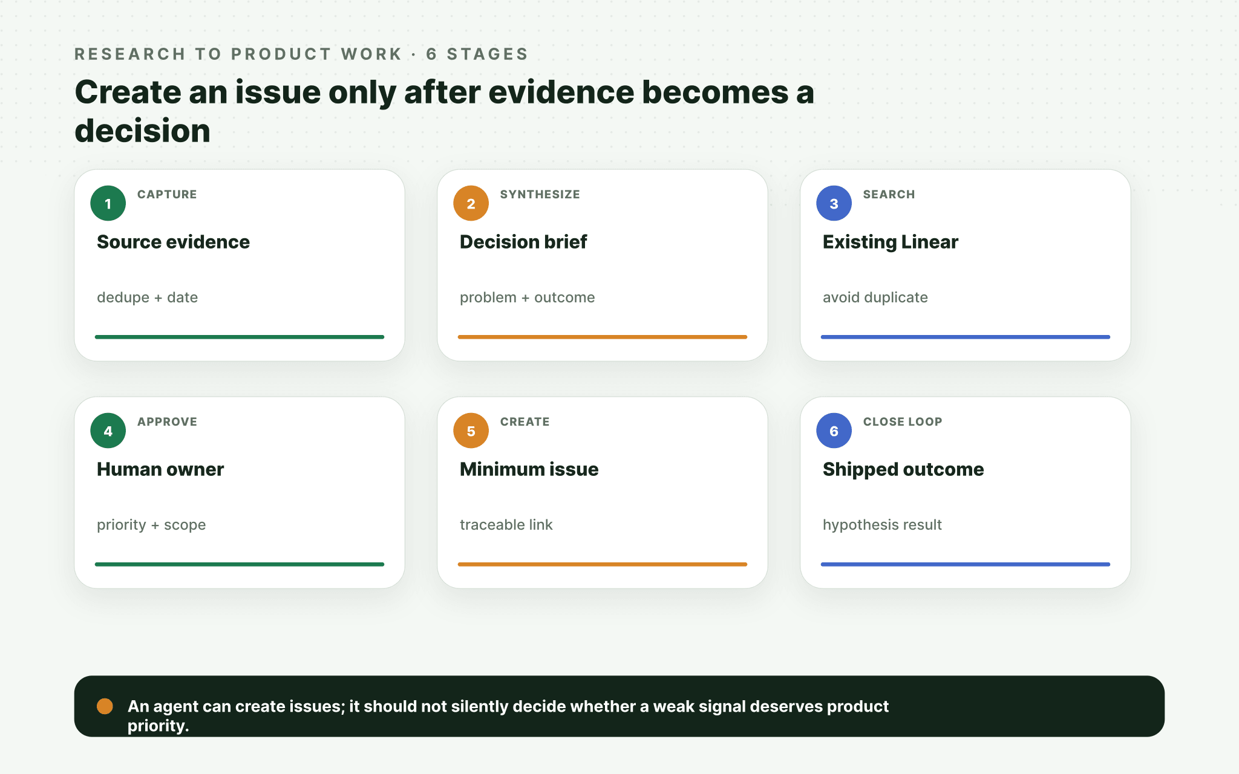Click the SYNTHESIZE stage label
This screenshot has height=774, width=1239.
click(540, 194)
